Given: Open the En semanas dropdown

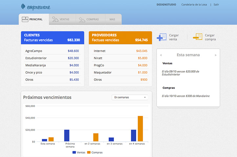Looking at the screenshot, I should pos(130,97).
